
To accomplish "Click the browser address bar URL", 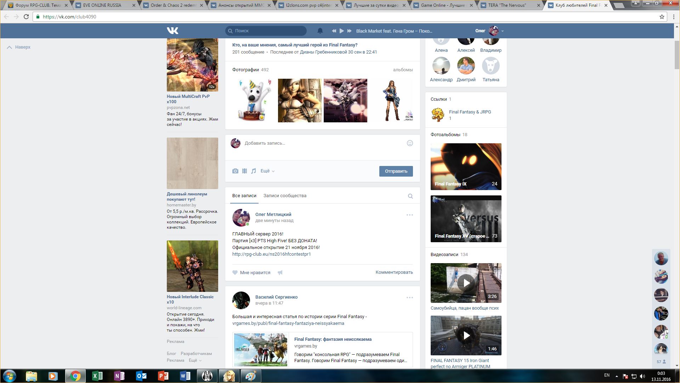I will click(x=69, y=17).
